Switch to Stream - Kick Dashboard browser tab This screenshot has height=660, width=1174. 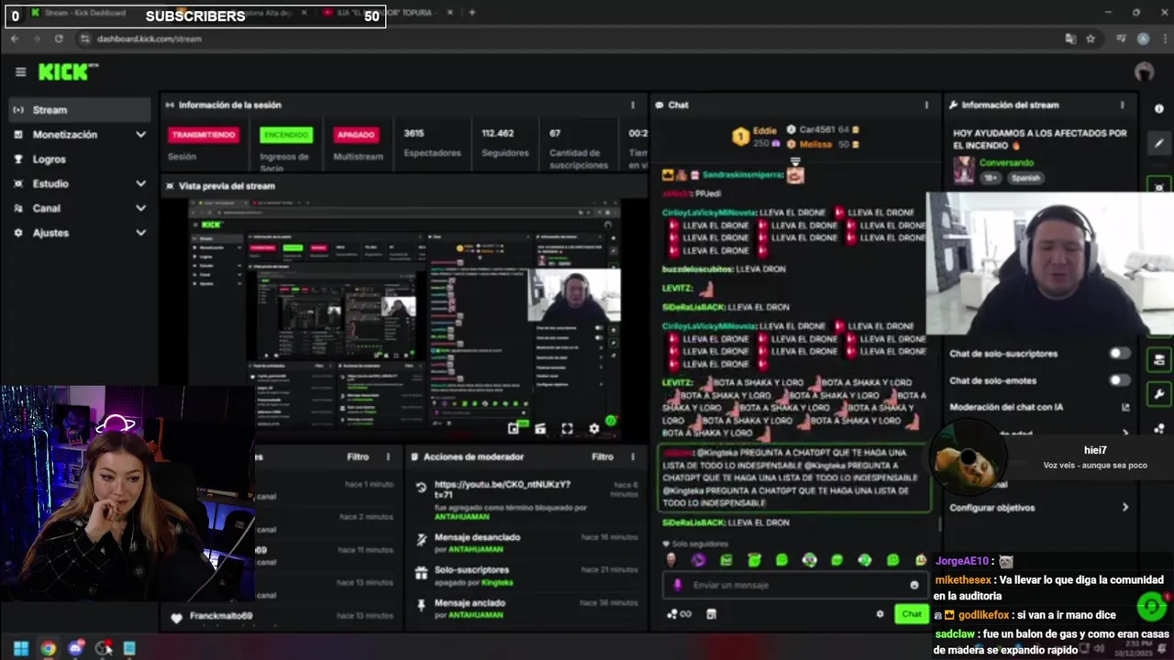[85, 13]
